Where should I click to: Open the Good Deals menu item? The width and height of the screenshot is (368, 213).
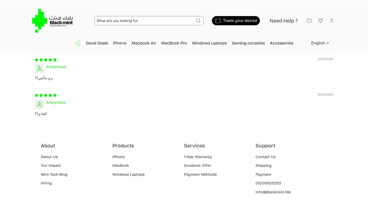[97, 43]
